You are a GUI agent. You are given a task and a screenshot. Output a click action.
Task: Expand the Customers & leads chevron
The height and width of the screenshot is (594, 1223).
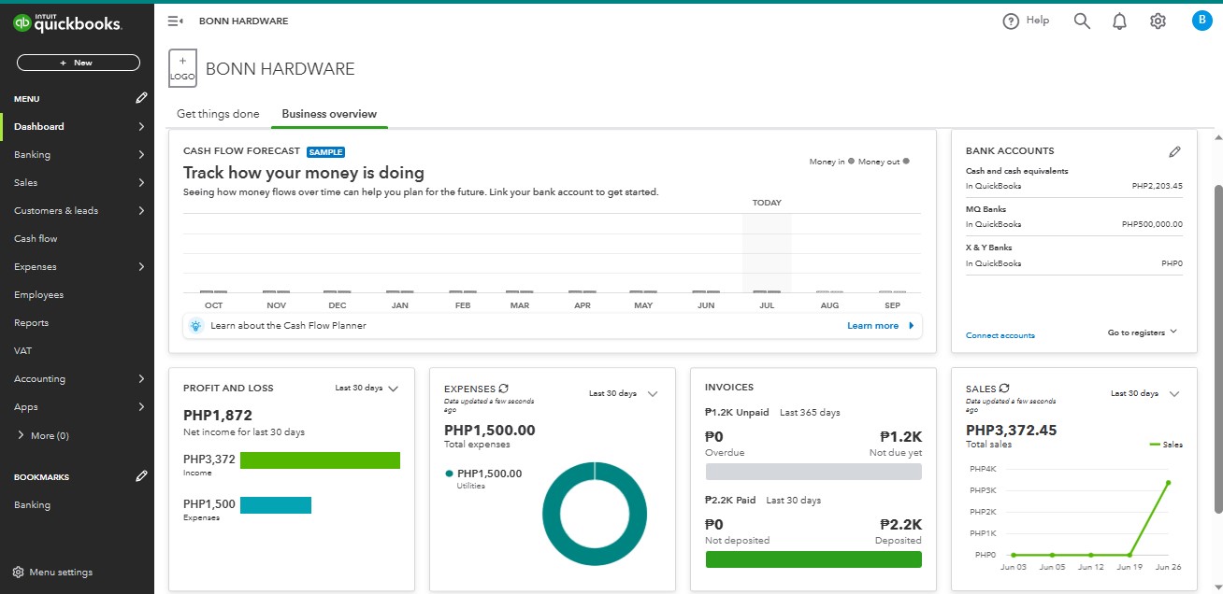click(x=141, y=211)
